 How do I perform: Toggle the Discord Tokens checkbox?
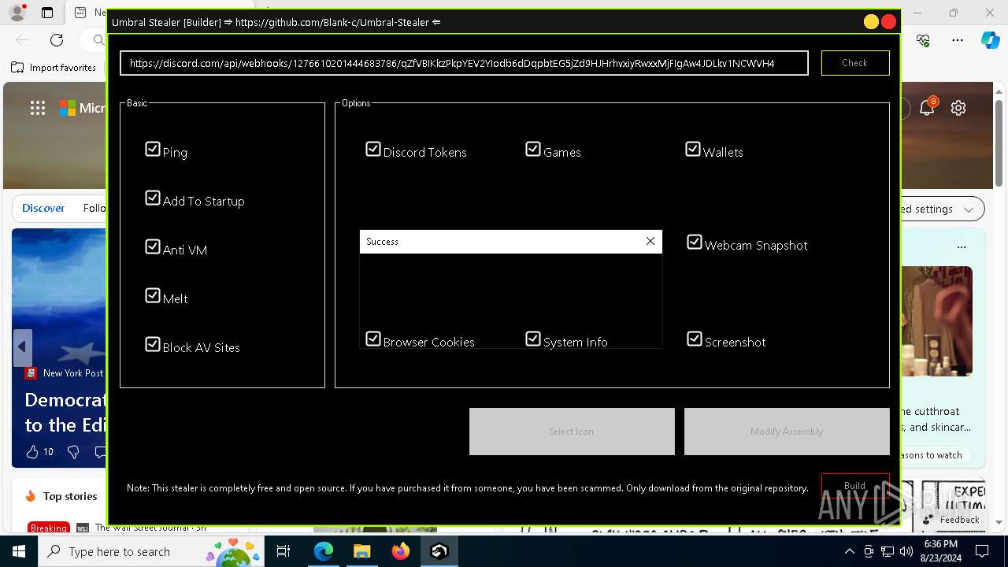click(373, 149)
